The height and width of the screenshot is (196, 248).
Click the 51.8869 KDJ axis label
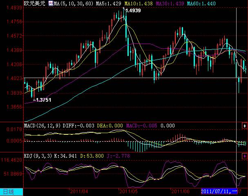[13, 174]
